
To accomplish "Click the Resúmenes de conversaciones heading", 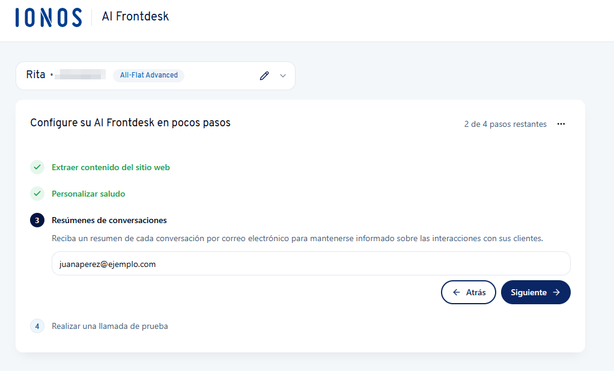I will 109,220.
